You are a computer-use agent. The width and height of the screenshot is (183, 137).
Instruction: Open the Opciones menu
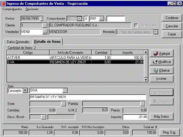[32, 9]
